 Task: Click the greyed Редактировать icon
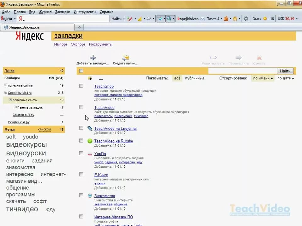213,58
